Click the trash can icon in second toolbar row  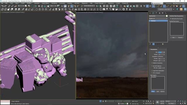tap(56, 9)
